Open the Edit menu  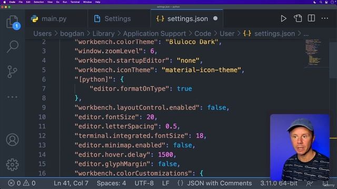pos(28,2)
